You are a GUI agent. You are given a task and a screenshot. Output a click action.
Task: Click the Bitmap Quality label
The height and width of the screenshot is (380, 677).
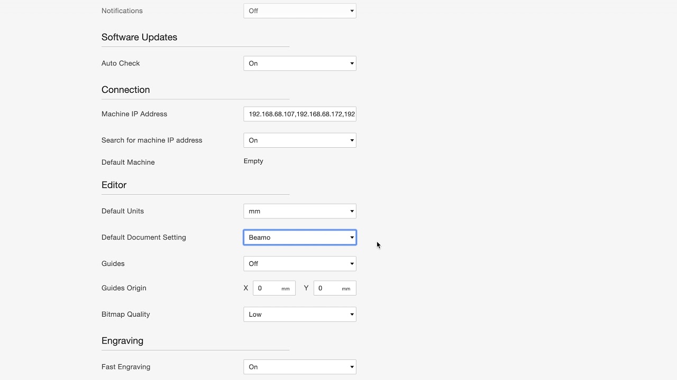[x=126, y=315]
